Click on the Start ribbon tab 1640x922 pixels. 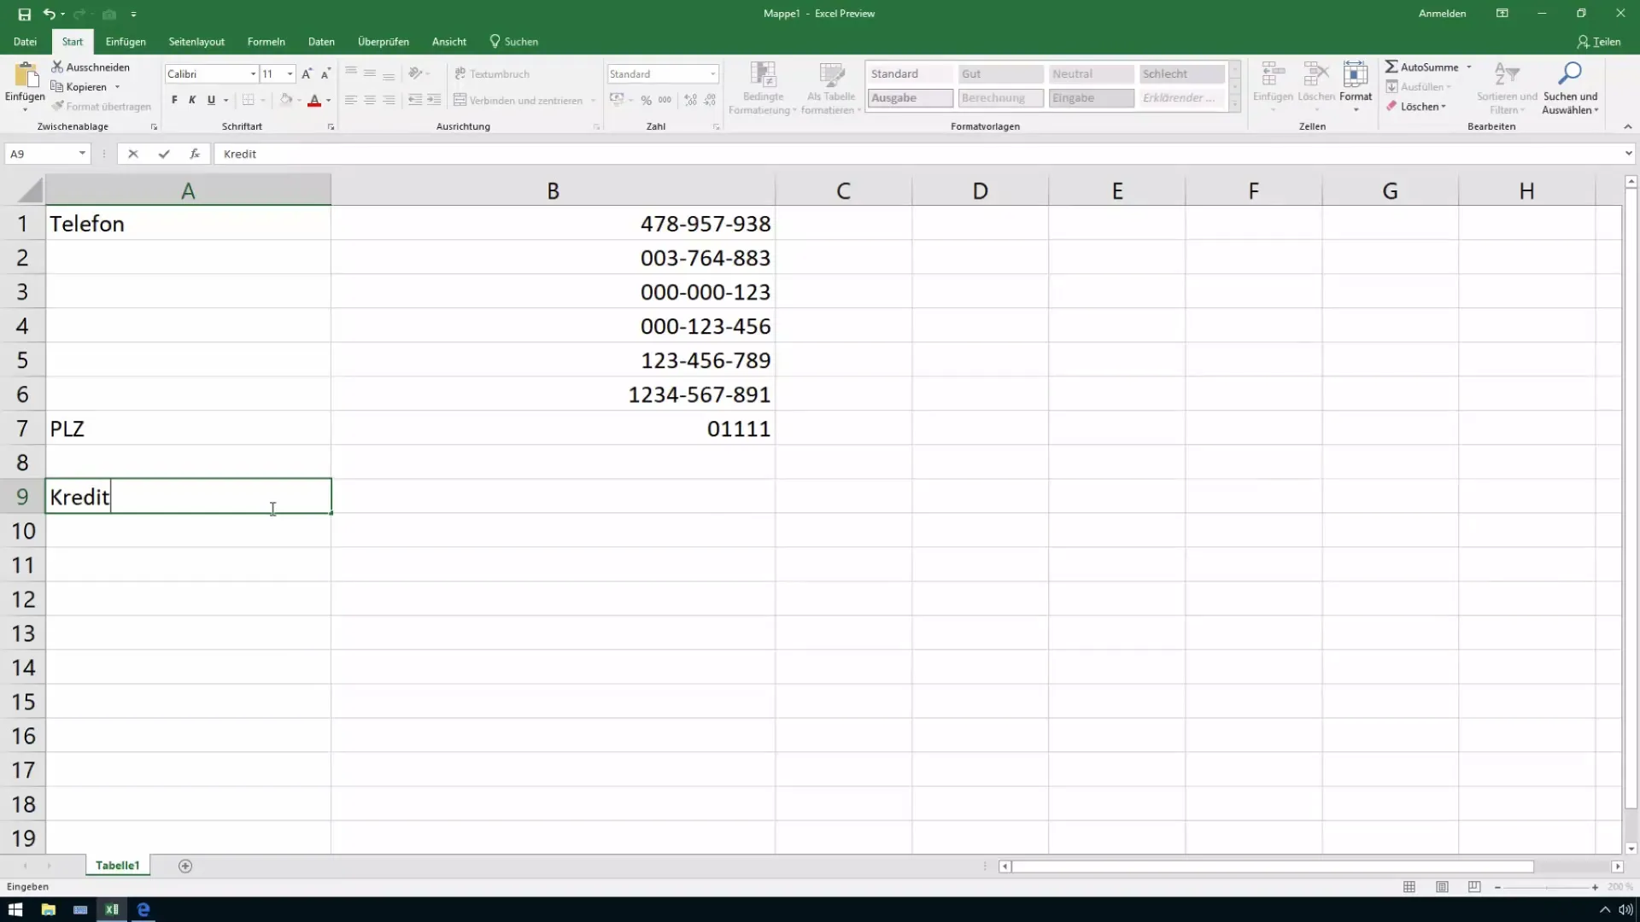click(71, 42)
